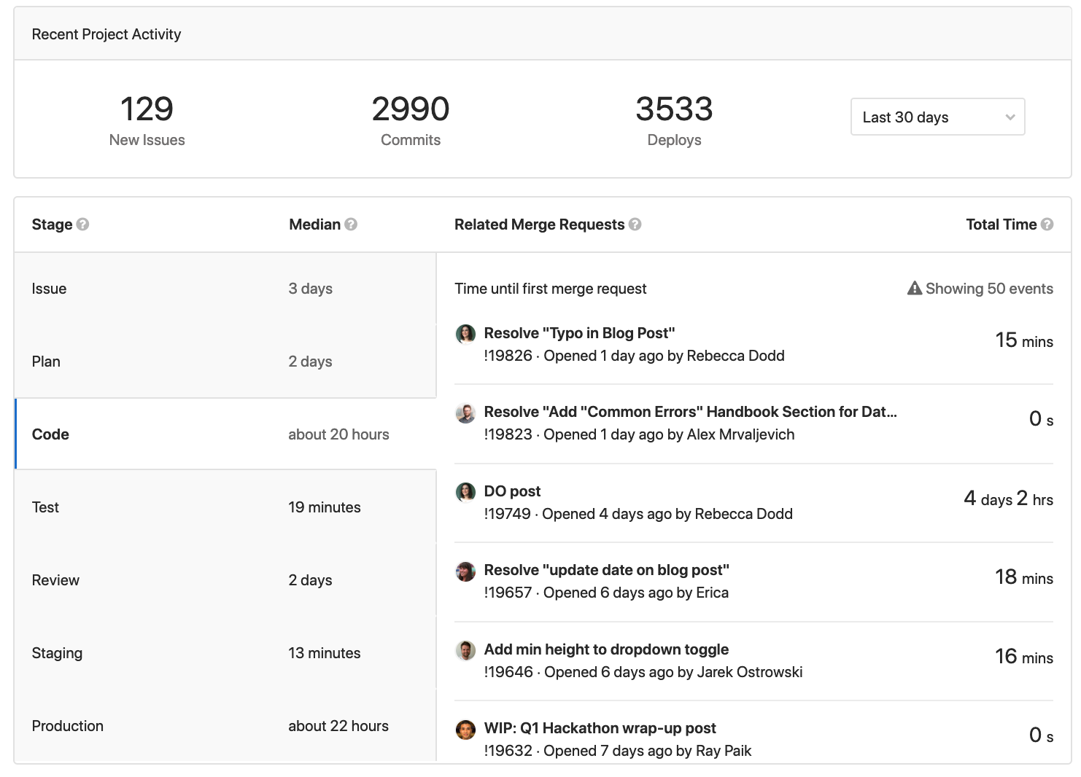Click the 129 New Issues metric

[x=146, y=119]
